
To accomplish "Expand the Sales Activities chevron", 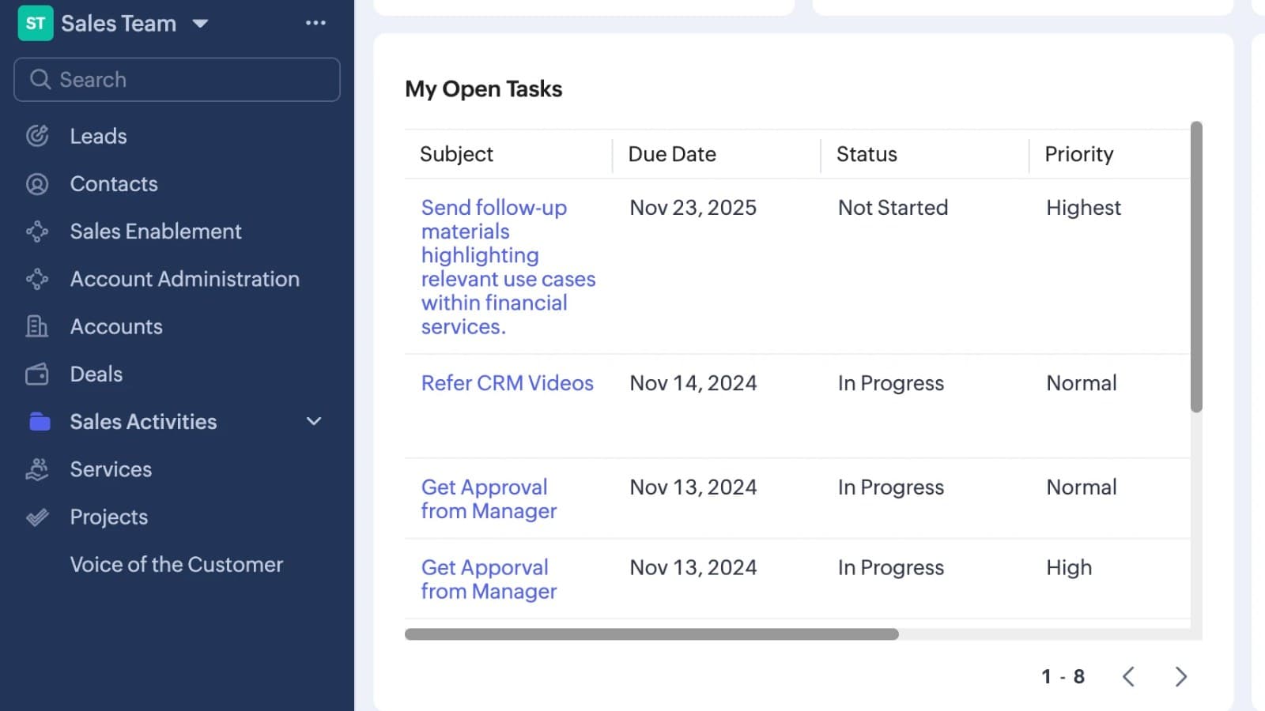I will [314, 421].
